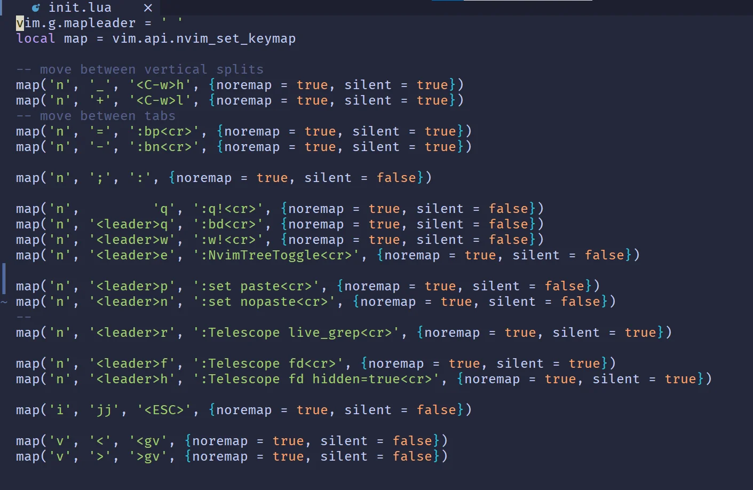Click the word mapleader on the first line
The height and width of the screenshot is (490, 753).
click(101, 23)
